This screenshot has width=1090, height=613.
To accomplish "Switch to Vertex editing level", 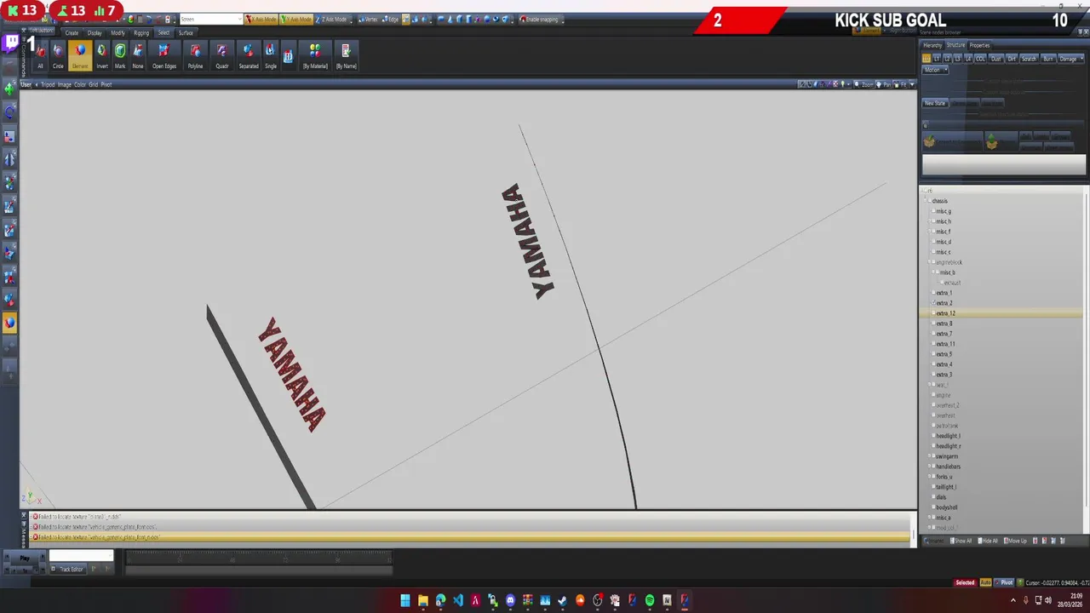I will click(368, 19).
